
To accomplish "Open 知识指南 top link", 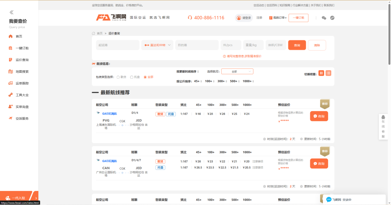I will coord(285,5).
